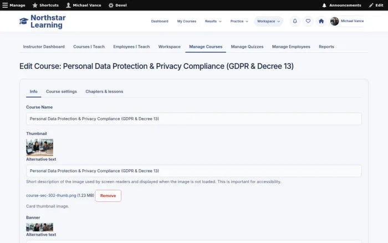Click the Devel gear icon
The width and height of the screenshot is (388, 243).
[x=111, y=5]
